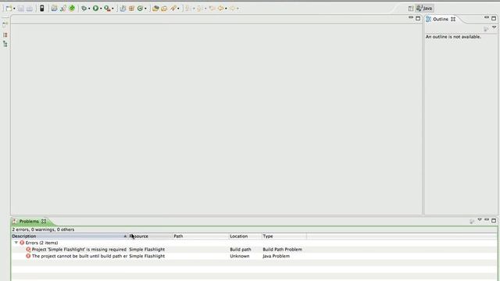This screenshot has height=281, width=500.
Task: Click the Debug bug icon
Action: pyautogui.click(x=84, y=9)
